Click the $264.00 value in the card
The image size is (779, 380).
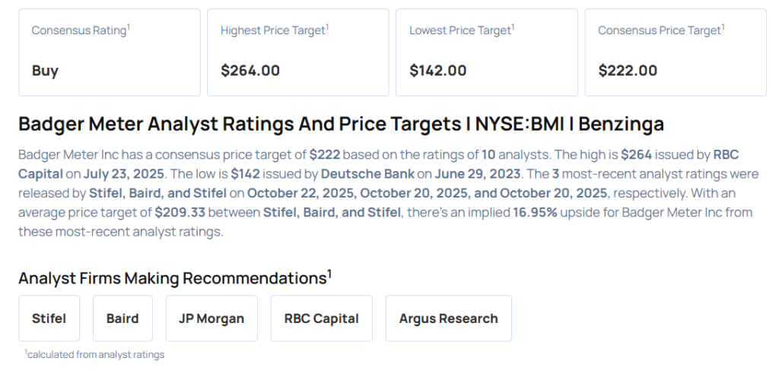250,71
